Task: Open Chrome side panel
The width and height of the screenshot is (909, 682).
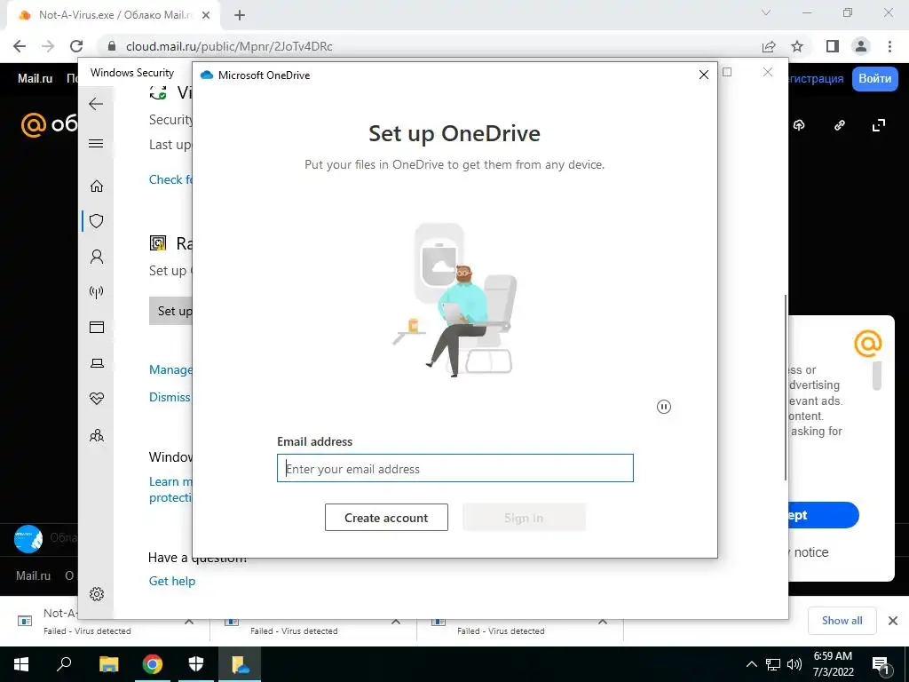Action: (832, 46)
